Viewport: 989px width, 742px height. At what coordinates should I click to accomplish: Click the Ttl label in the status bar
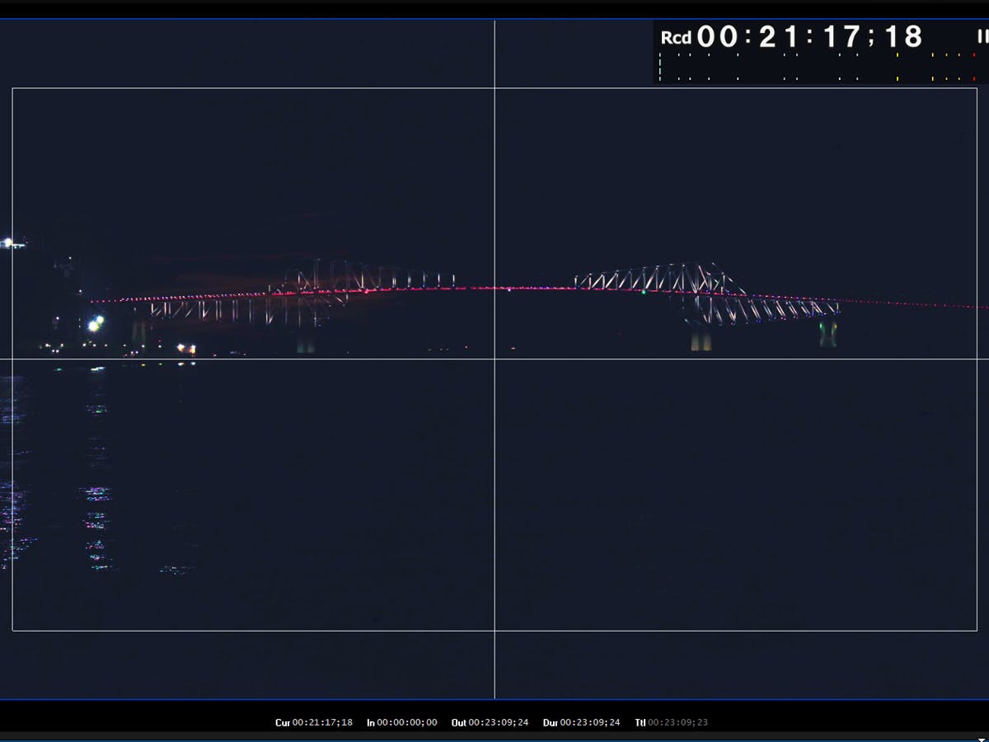[640, 723]
